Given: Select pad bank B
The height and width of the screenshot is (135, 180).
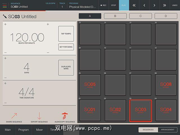Looking at the screenshot, I should click(x=115, y=16).
